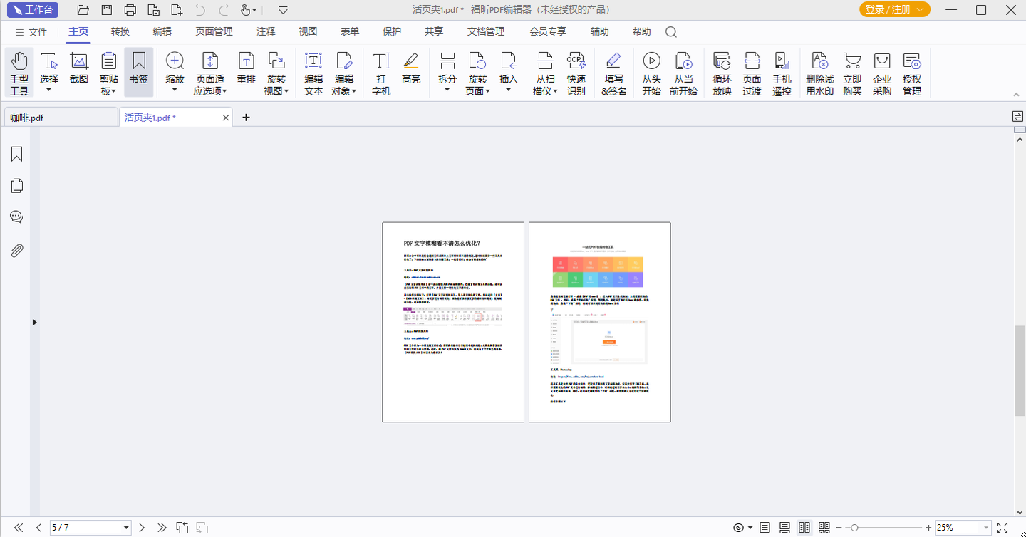The image size is (1026, 537).
Task: Add a new tab with plus button
Action: tap(247, 118)
